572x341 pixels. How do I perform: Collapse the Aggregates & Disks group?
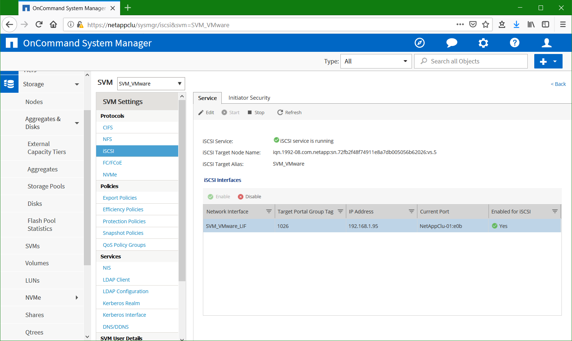[77, 123]
